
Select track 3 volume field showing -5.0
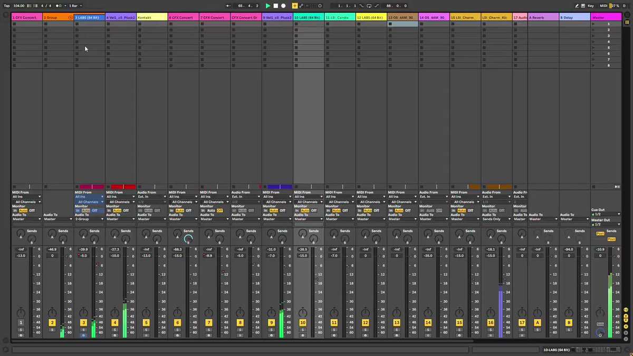tap(83, 256)
